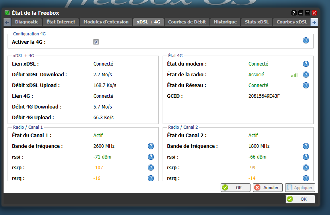Open help for État du modem

(x=306, y=64)
